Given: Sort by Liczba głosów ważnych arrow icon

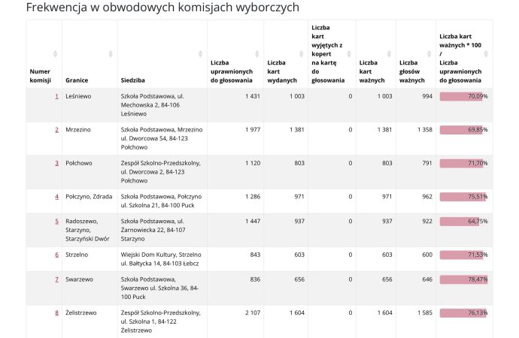Looking at the screenshot, I should pyautogui.click(x=430, y=53).
